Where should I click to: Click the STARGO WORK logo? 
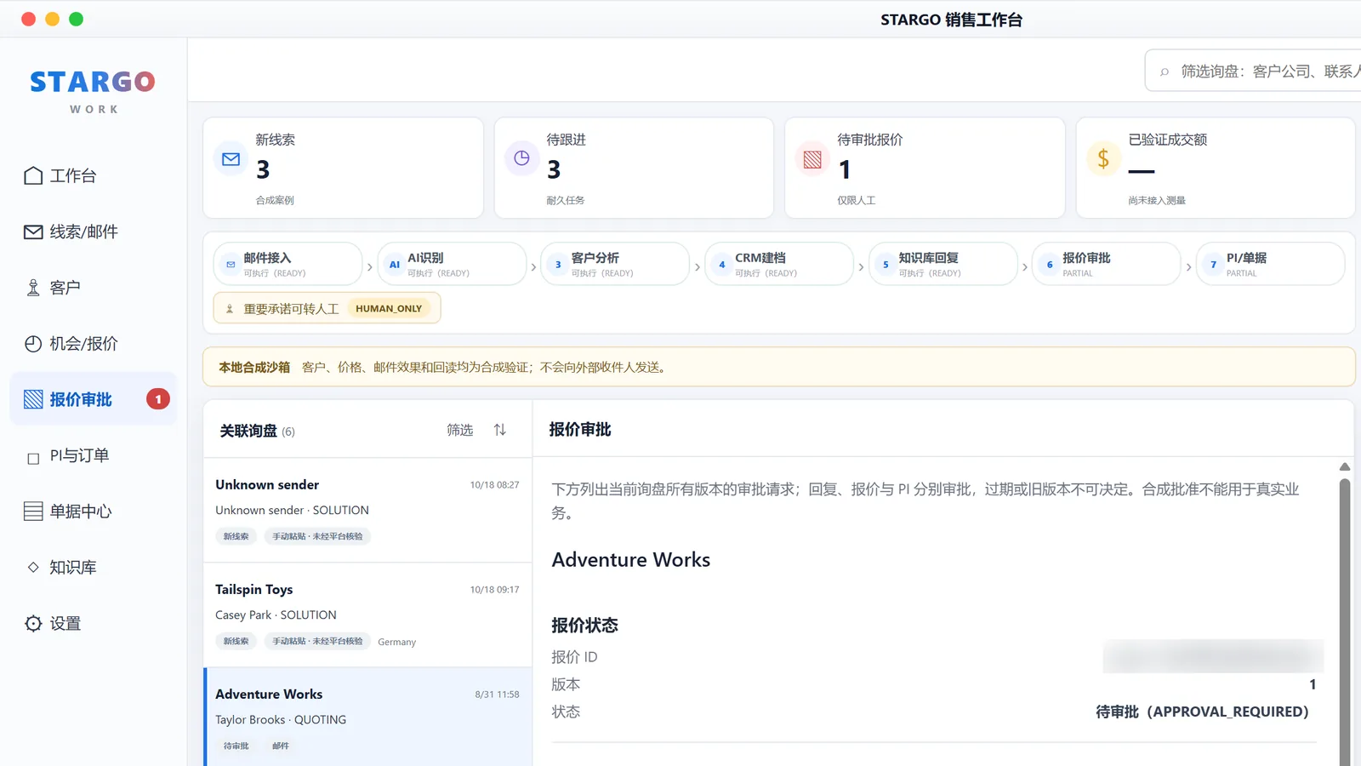coord(93,91)
